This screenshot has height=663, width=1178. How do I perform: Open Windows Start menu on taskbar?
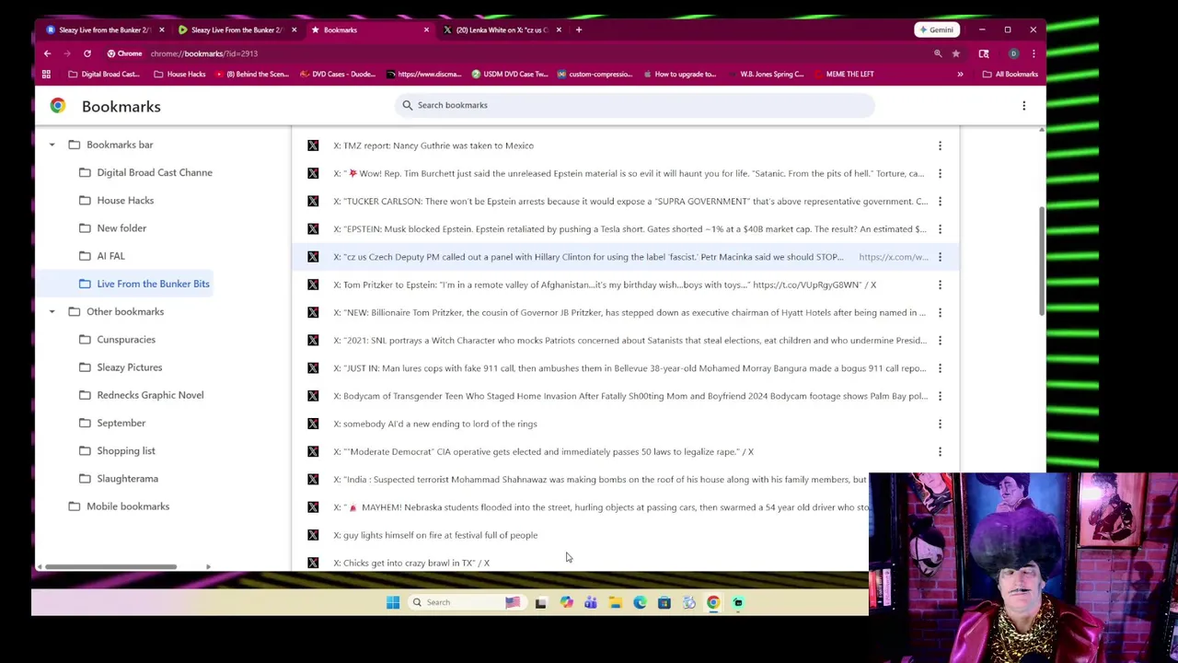393,602
